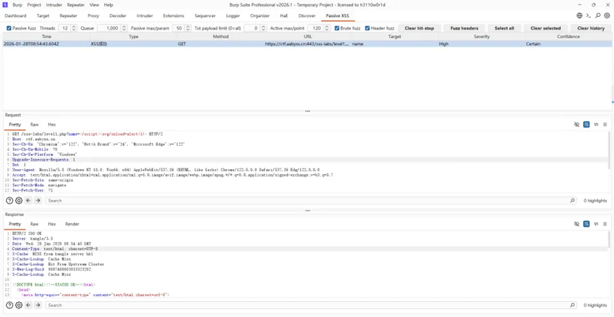Sort results by the Severity column
Viewport: 614px width, 317px height.
click(x=481, y=37)
